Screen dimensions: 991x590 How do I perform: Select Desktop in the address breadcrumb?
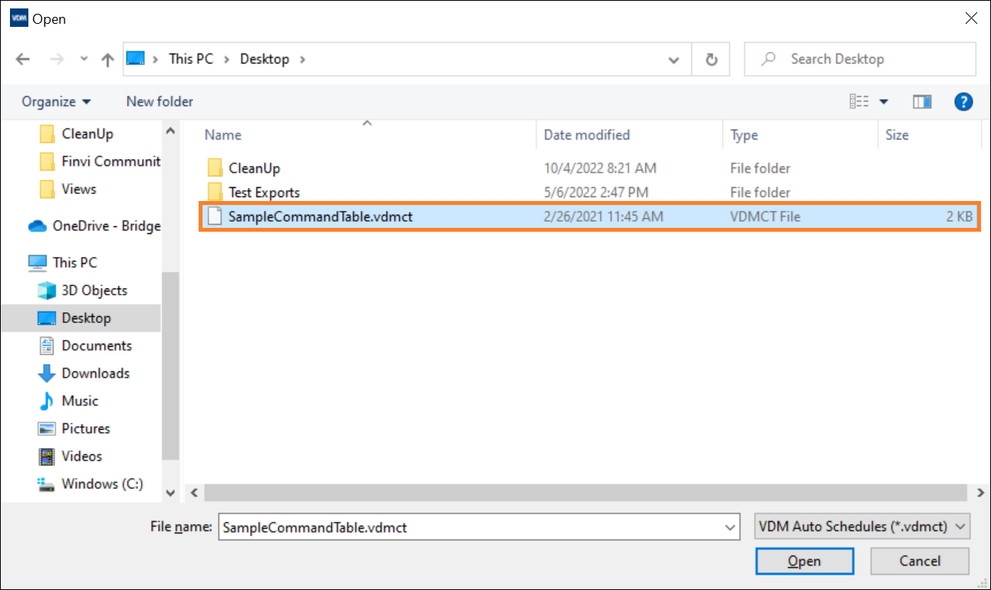point(265,59)
